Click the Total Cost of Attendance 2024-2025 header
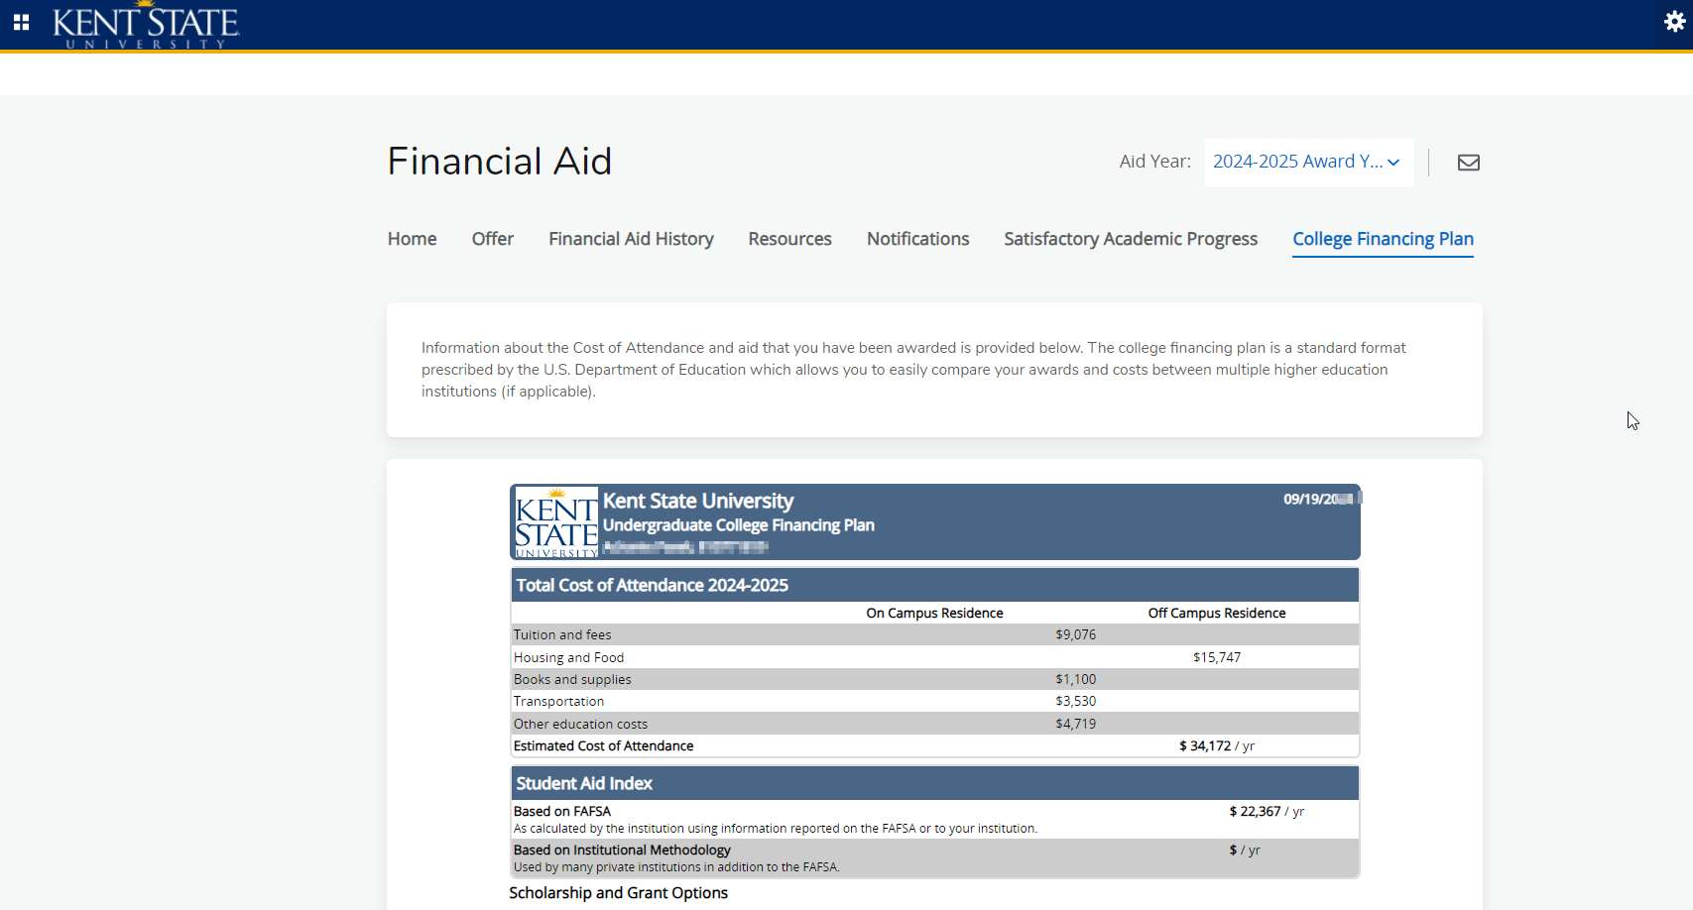This screenshot has height=910, width=1693. tap(652, 585)
